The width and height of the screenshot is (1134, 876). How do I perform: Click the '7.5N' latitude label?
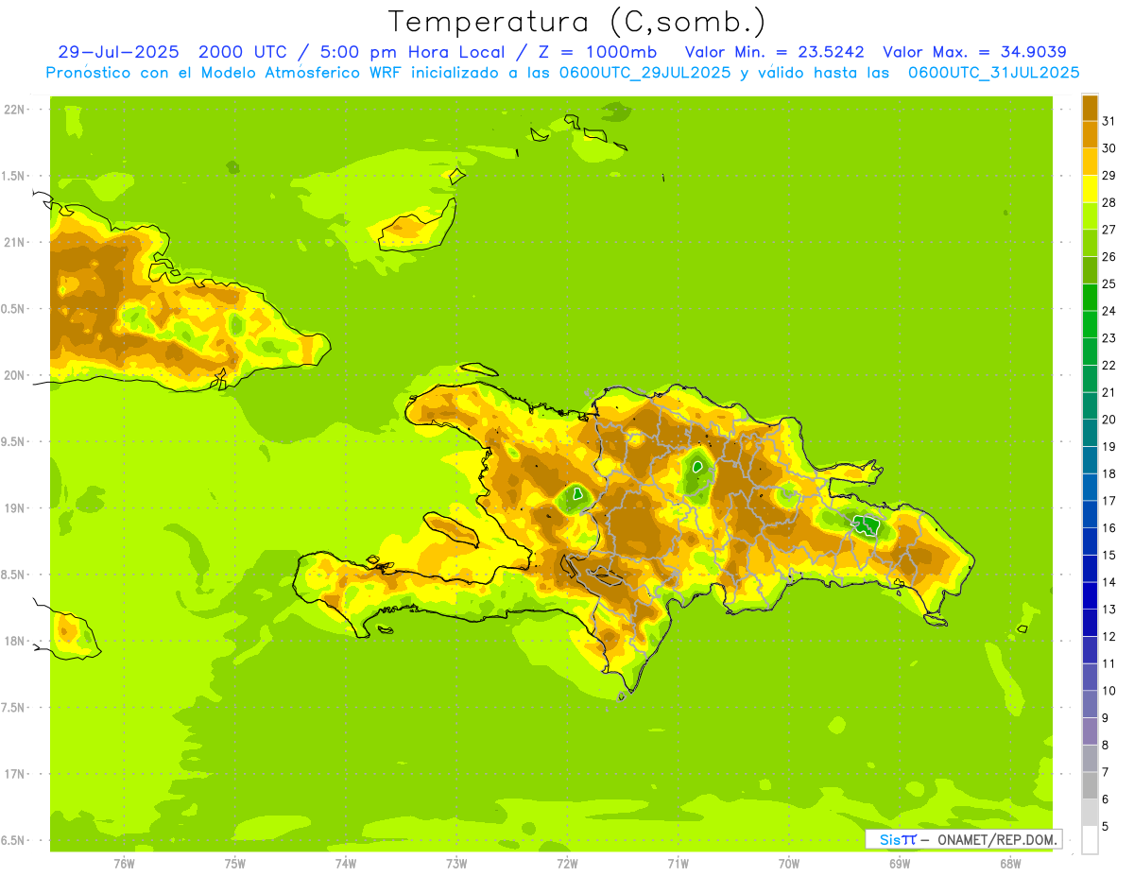tap(14, 708)
